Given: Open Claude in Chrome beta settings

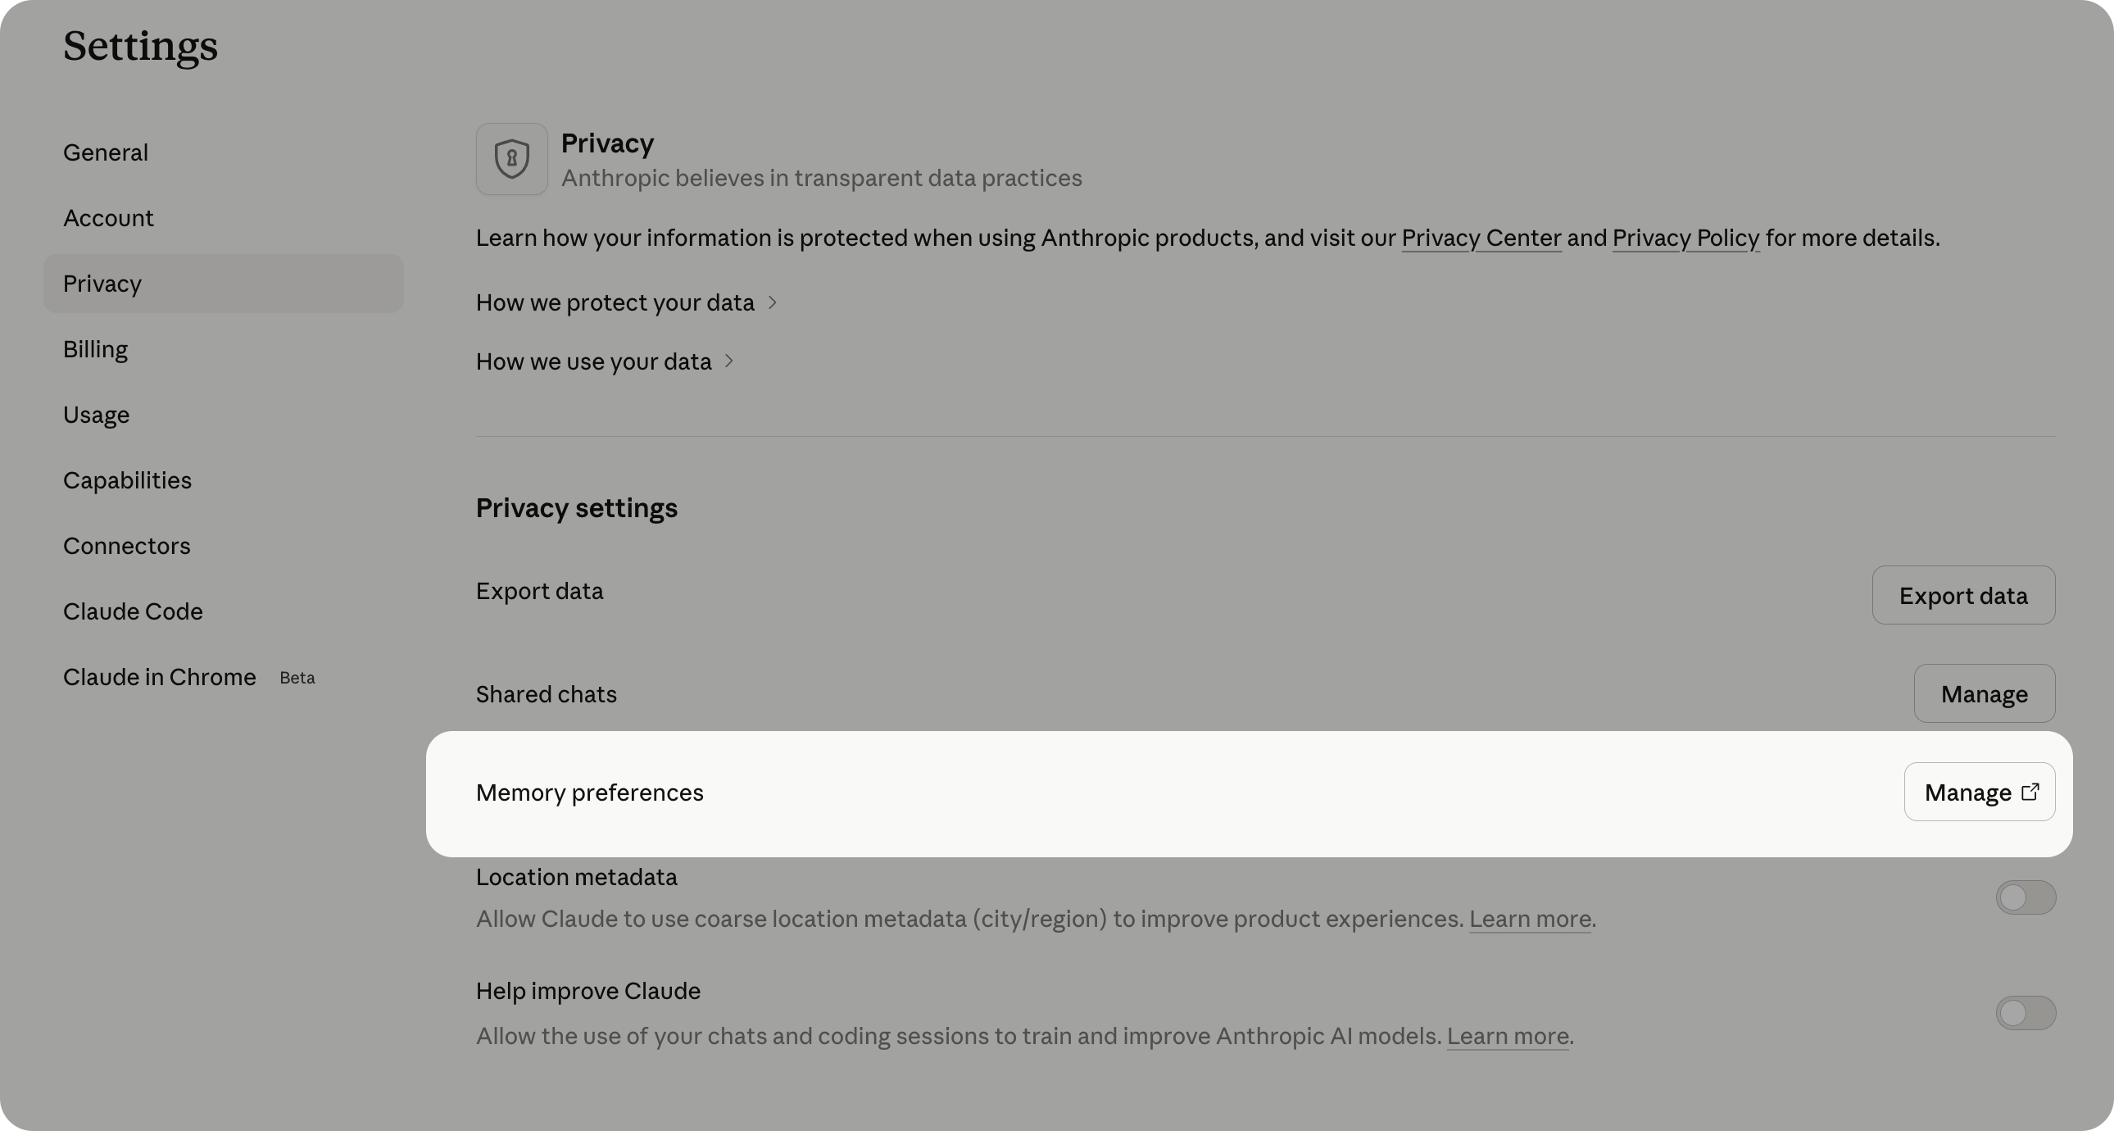Looking at the screenshot, I should [159, 677].
